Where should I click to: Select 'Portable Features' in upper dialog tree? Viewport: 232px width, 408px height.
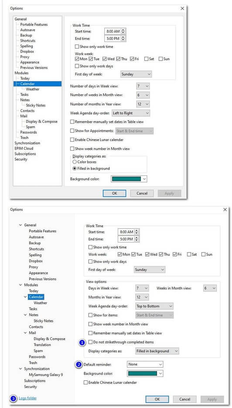click(34, 24)
